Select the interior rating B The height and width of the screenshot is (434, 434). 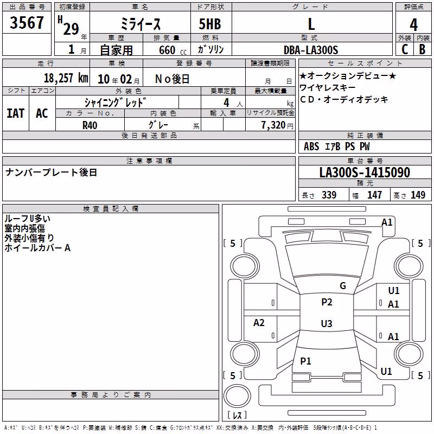coord(423,49)
